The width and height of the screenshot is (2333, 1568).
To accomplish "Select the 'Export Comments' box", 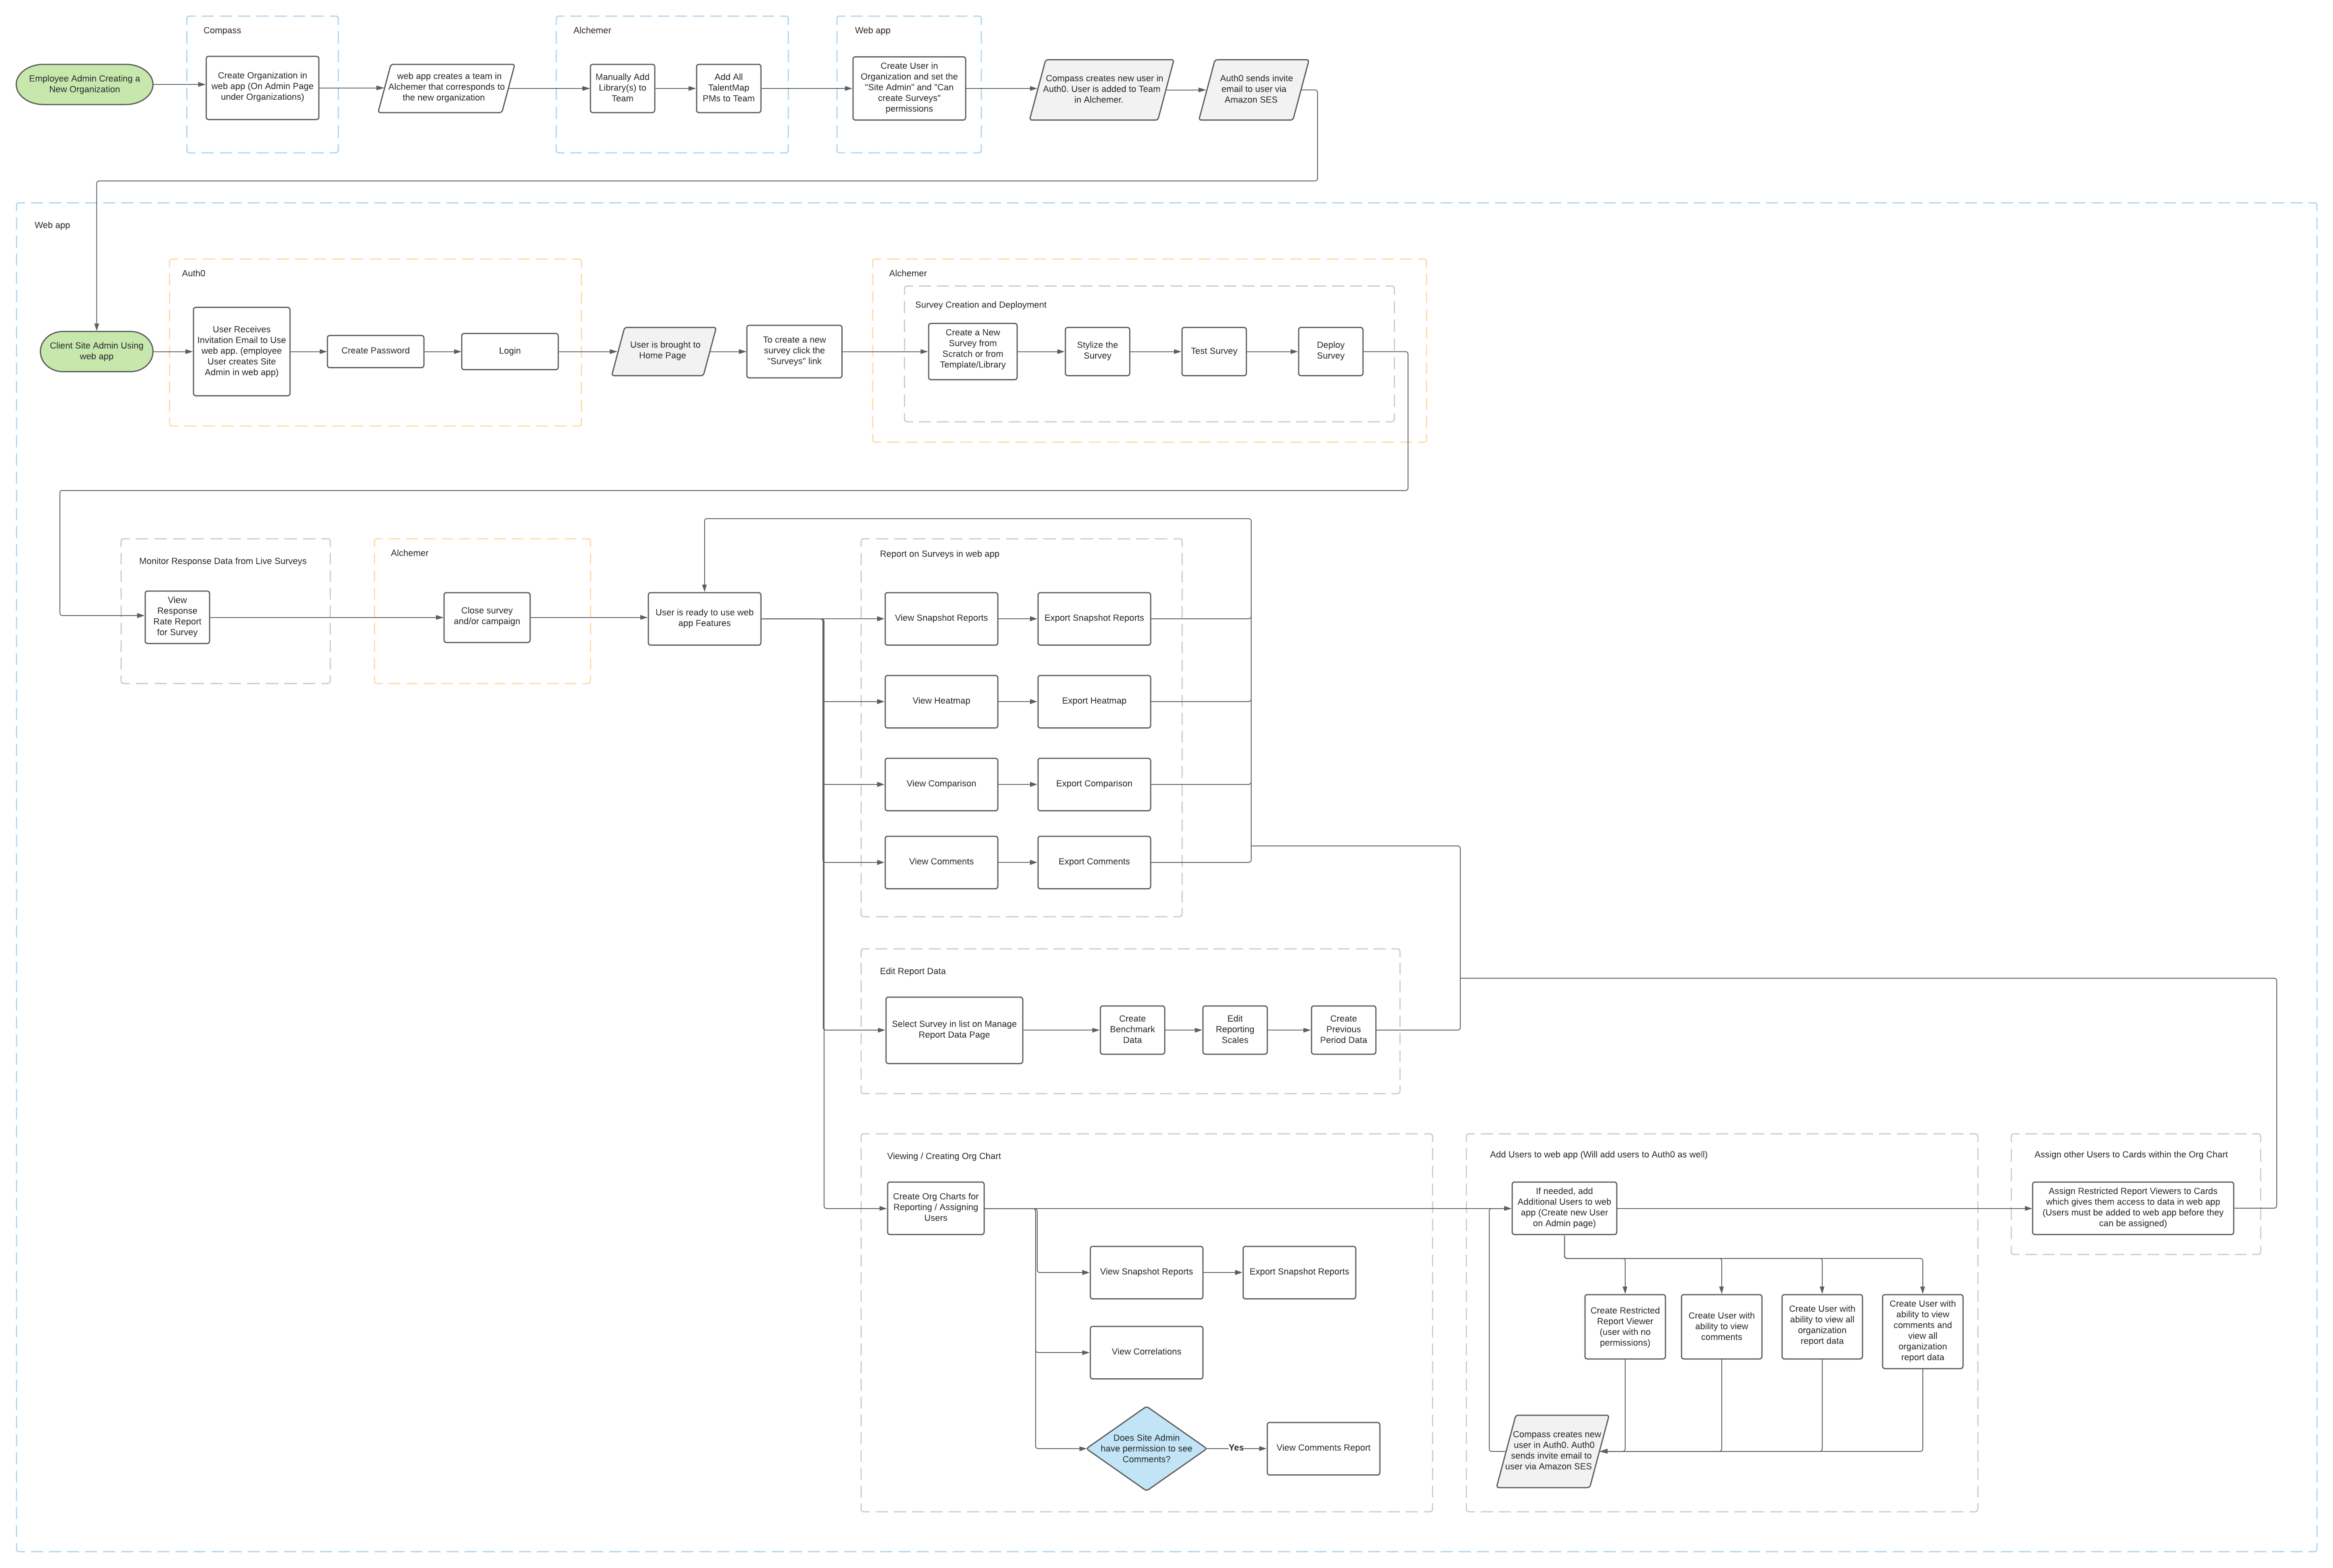I will 1094,862.
